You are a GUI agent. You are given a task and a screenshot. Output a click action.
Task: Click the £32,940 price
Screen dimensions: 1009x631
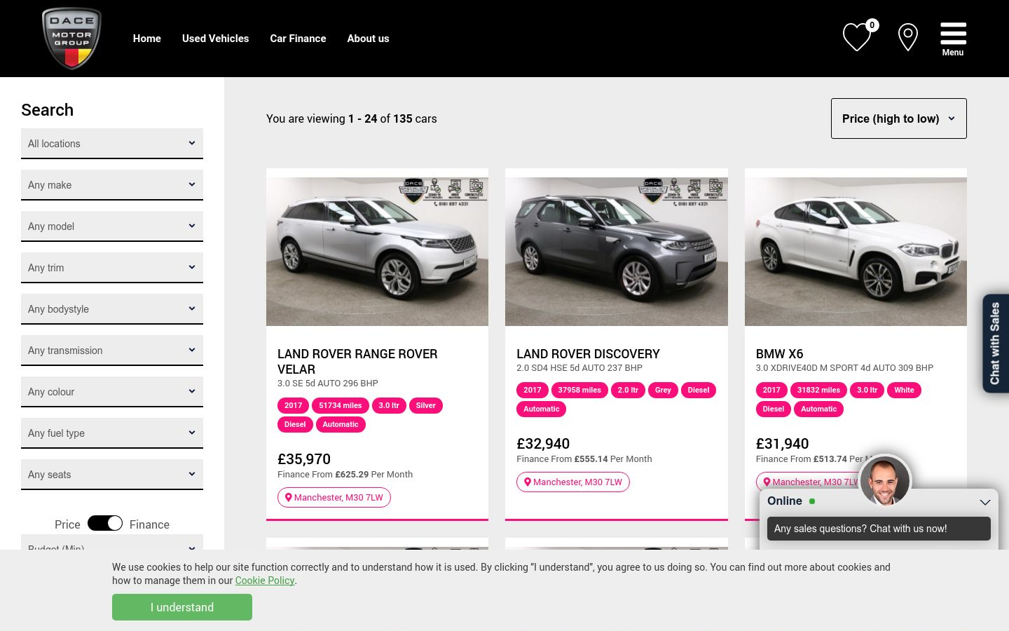coord(543,444)
